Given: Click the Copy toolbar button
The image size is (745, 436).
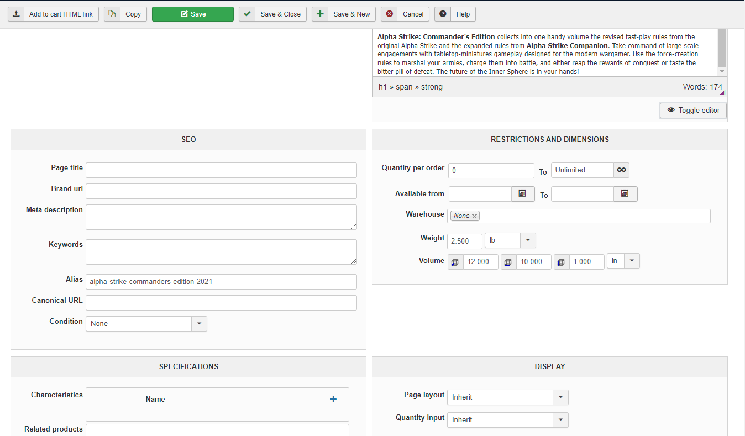Looking at the screenshot, I should click(x=125, y=14).
